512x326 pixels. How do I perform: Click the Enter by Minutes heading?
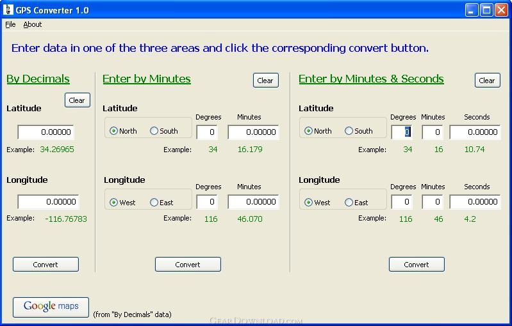(x=147, y=79)
